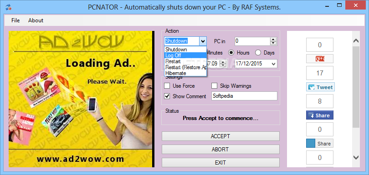This screenshot has height=175, width=369.
Task: Decrease the PC in value with down arrow
Action: click(x=273, y=43)
